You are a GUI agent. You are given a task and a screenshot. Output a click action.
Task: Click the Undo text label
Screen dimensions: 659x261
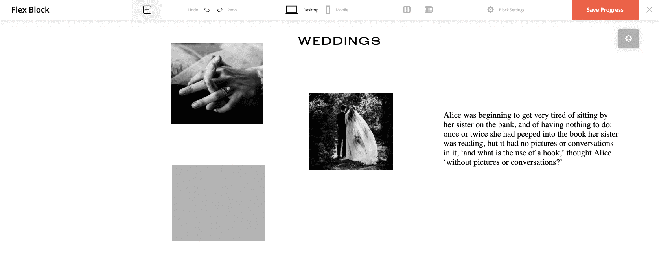pos(193,10)
